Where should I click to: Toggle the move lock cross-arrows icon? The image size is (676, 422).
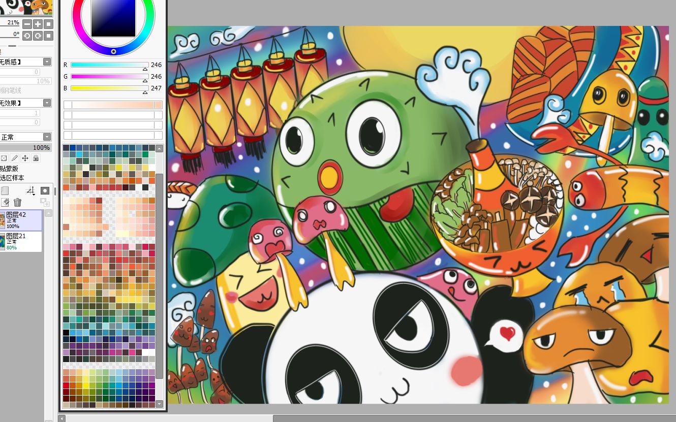click(25, 158)
